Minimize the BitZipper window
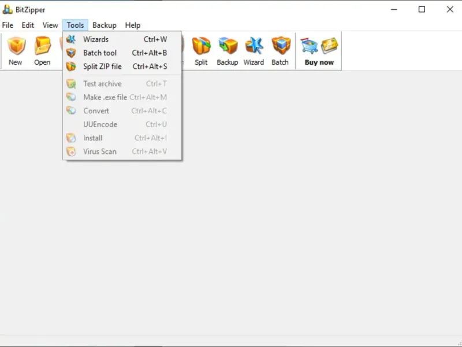The height and width of the screenshot is (347, 462). tap(394, 9)
